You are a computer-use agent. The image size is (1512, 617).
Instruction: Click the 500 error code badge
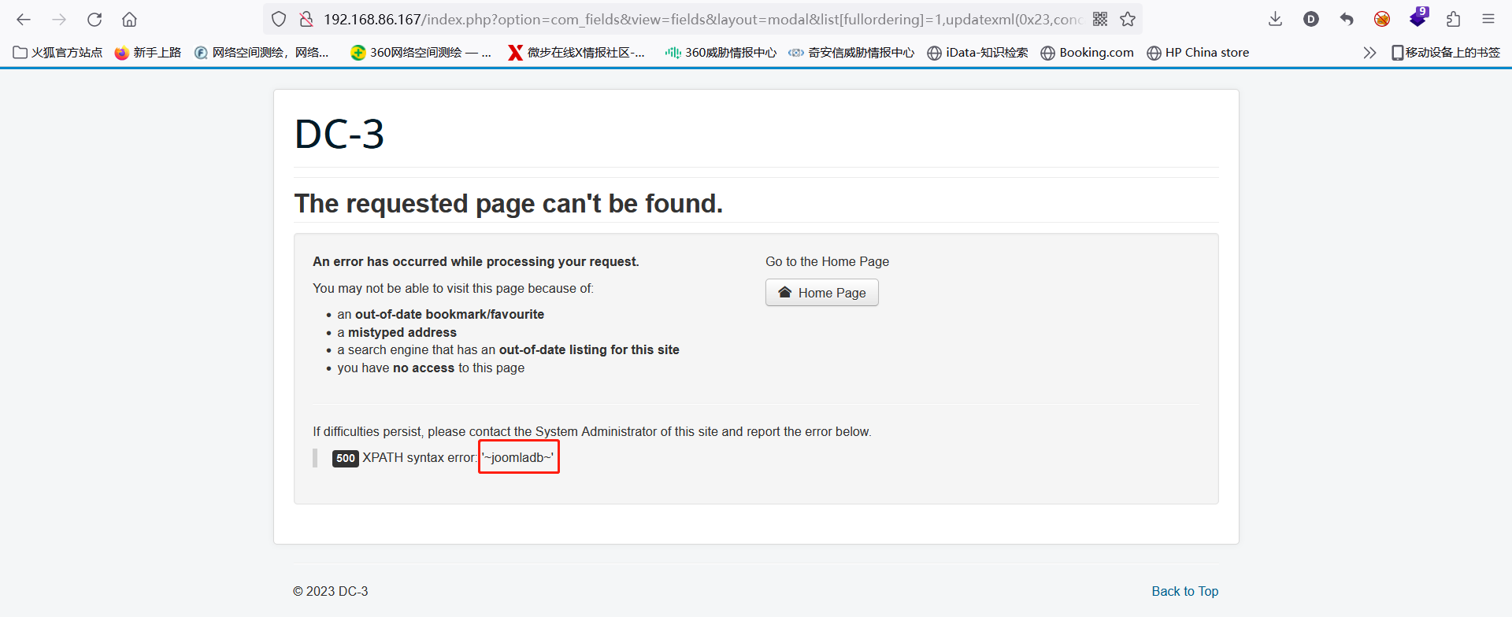coord(346,458)
